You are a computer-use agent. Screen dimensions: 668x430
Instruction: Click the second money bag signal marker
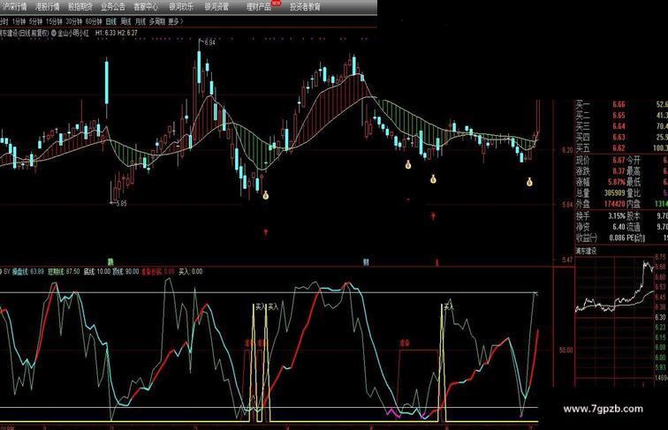pos(408,165)
